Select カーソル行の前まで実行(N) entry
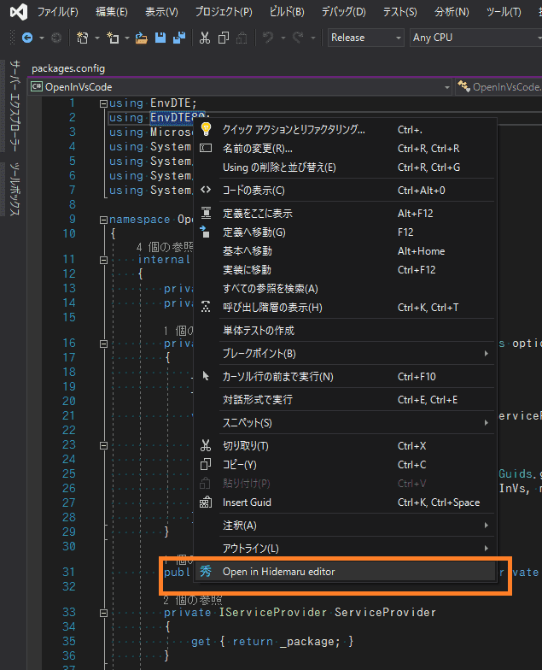This screenshot has width=542, height=670. click(345, 376)
